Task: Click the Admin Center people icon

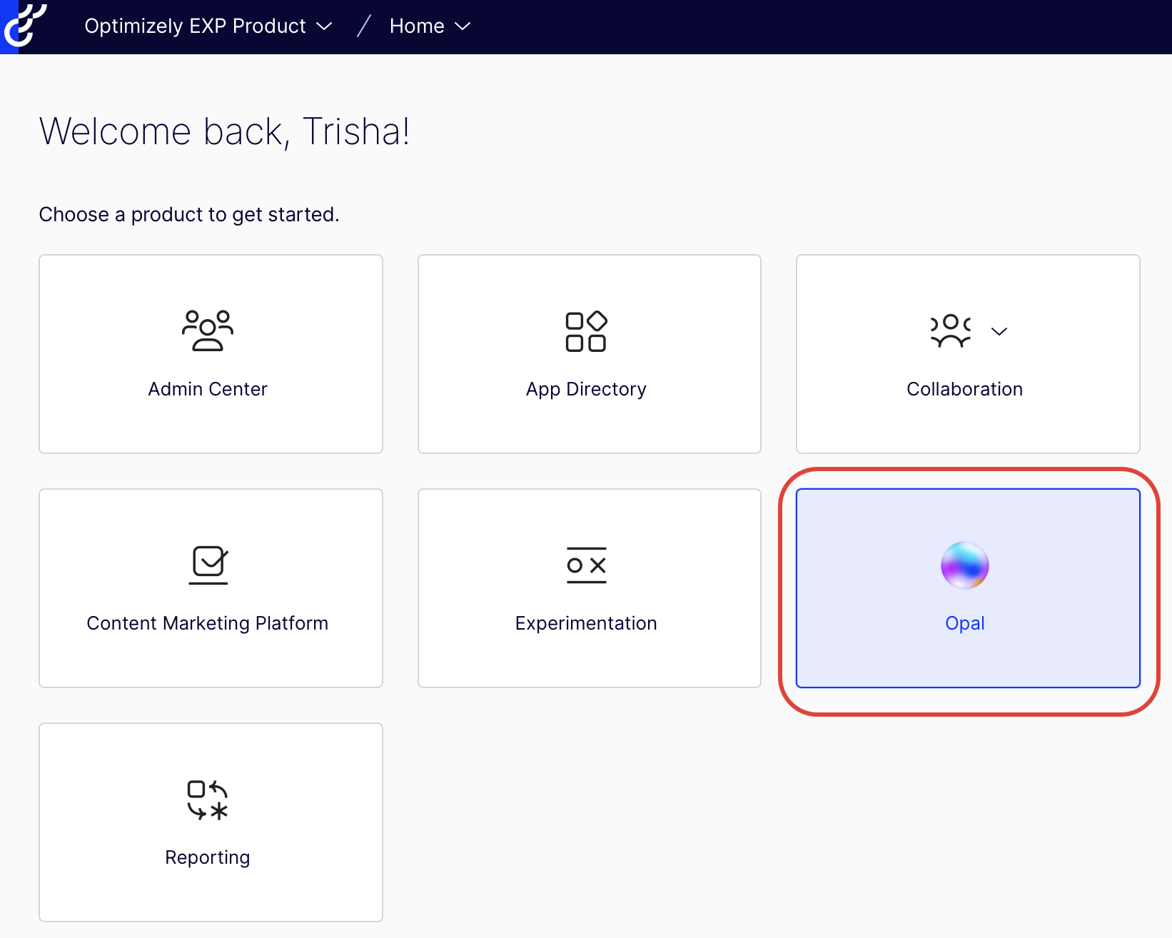Action: (x=208, y=331)
